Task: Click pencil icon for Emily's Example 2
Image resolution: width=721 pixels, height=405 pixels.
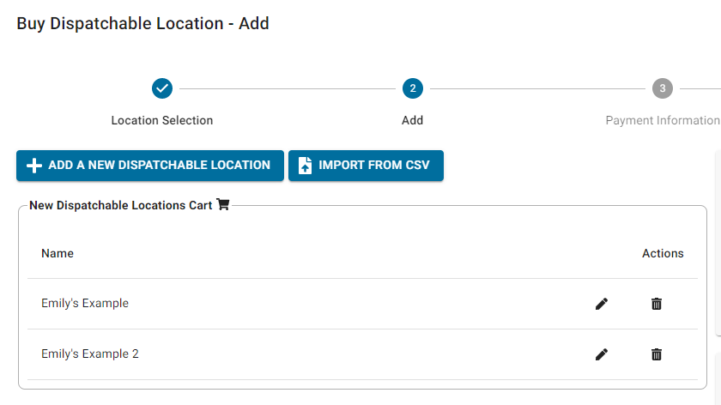Action: tap(602, 354)
